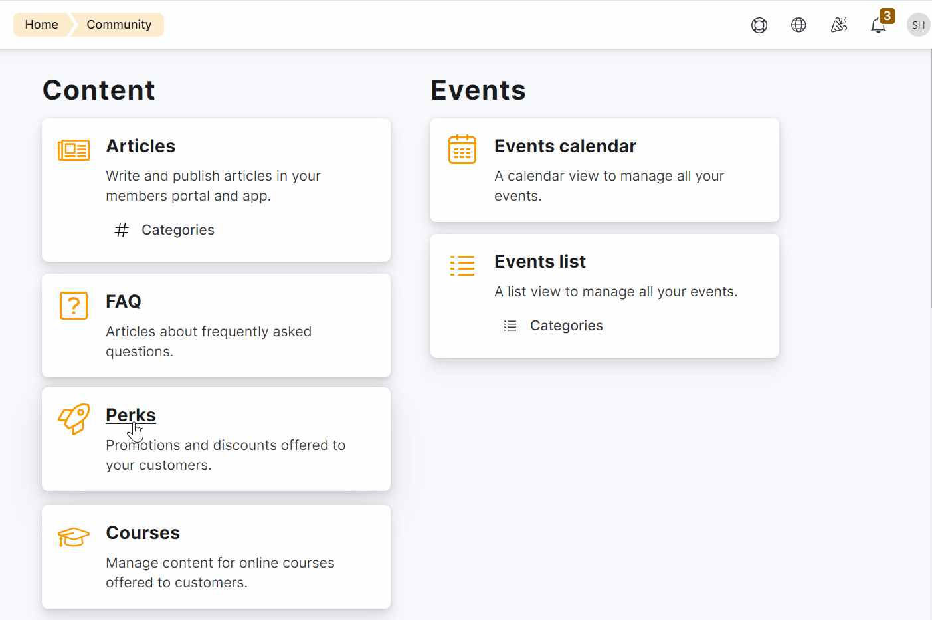The image size is (932, 620).
Task: Click the Articles newspaper icon
Action: pos(74,150)
